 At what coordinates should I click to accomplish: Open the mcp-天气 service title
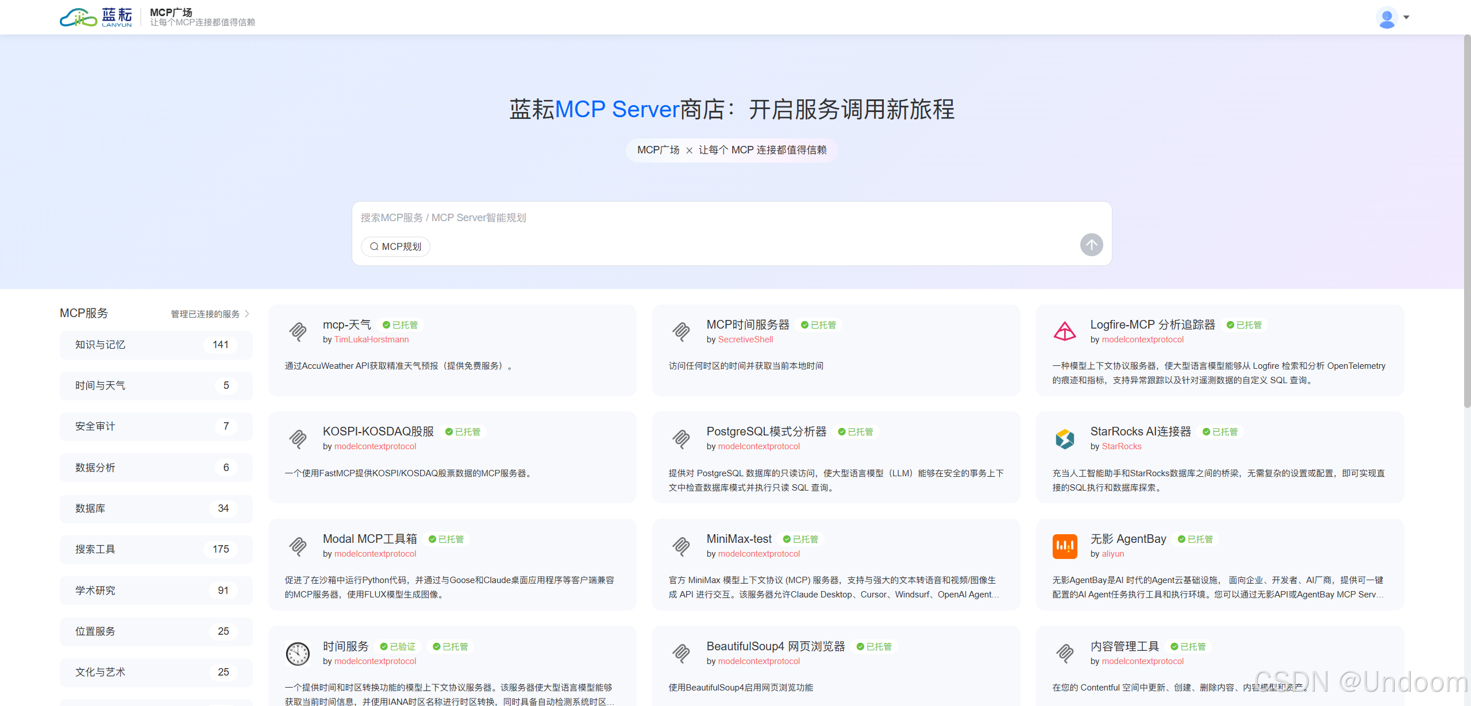[347, 325]
